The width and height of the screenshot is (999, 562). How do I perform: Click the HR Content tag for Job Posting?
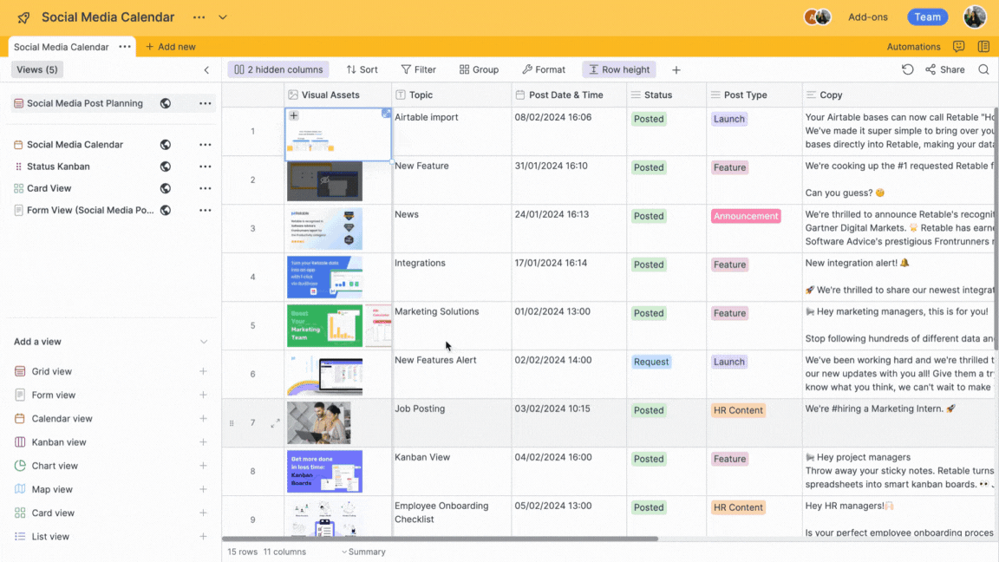[738, 409]
